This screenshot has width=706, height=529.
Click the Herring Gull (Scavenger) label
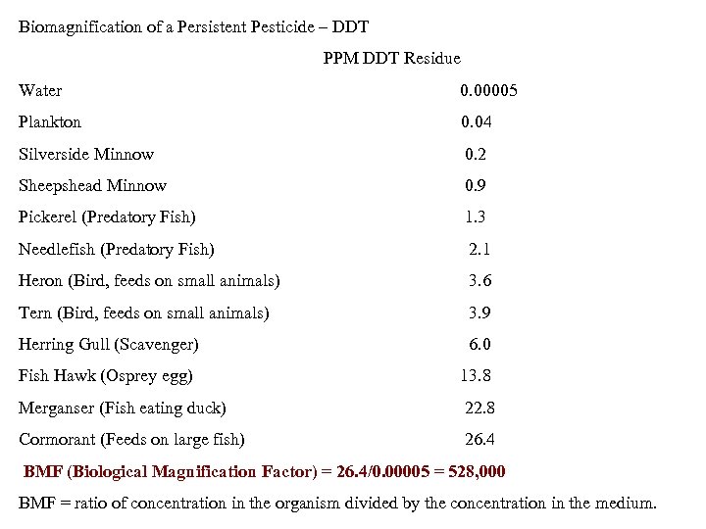(109, 344)
